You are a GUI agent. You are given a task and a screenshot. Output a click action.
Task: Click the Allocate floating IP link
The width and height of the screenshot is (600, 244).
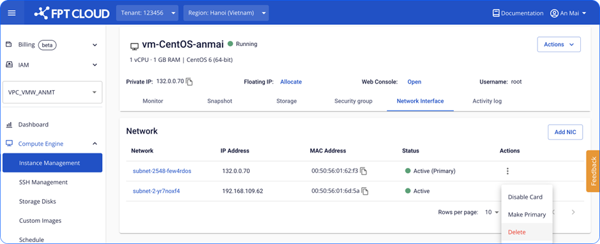click(x=291, y=82)
